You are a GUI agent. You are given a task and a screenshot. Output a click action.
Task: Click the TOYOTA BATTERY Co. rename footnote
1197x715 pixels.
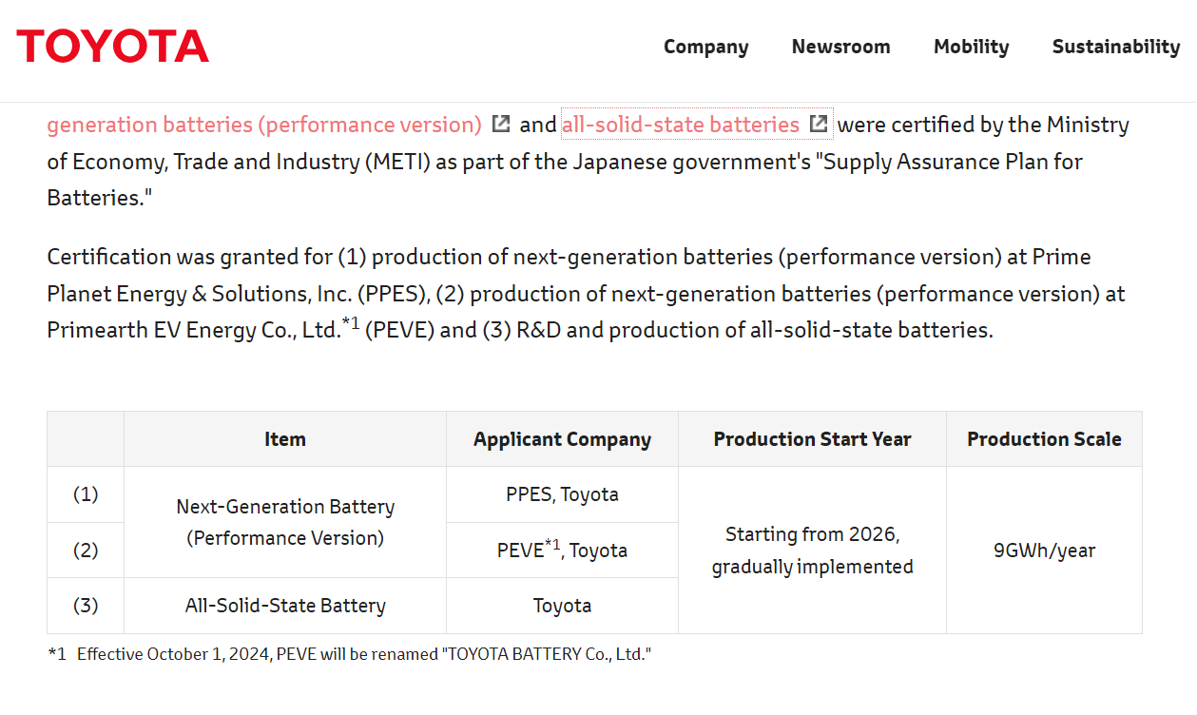[x=350, y=654]
